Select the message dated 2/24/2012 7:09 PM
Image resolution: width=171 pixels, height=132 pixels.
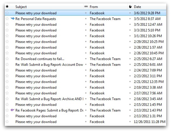(85, 70)
